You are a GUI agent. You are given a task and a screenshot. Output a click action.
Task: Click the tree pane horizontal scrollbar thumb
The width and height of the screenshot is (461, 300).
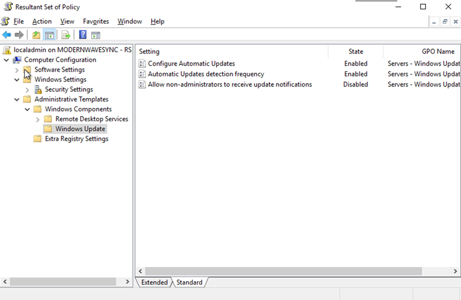[x=63, y=282]
